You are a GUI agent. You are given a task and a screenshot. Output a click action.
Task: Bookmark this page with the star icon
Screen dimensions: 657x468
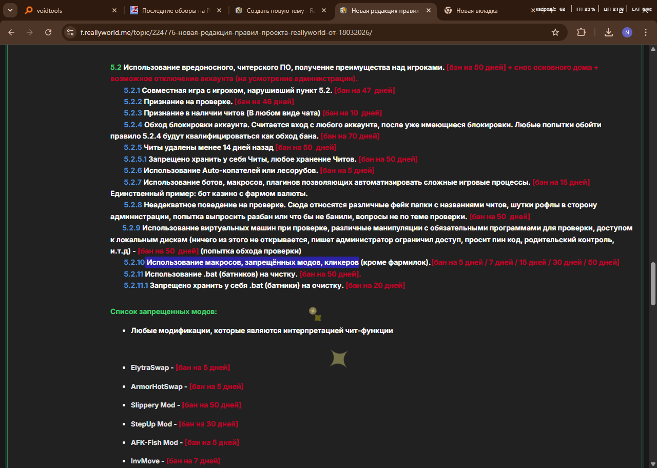tap(555, 32)
